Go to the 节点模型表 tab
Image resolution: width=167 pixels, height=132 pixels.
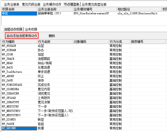click(71, 4)
